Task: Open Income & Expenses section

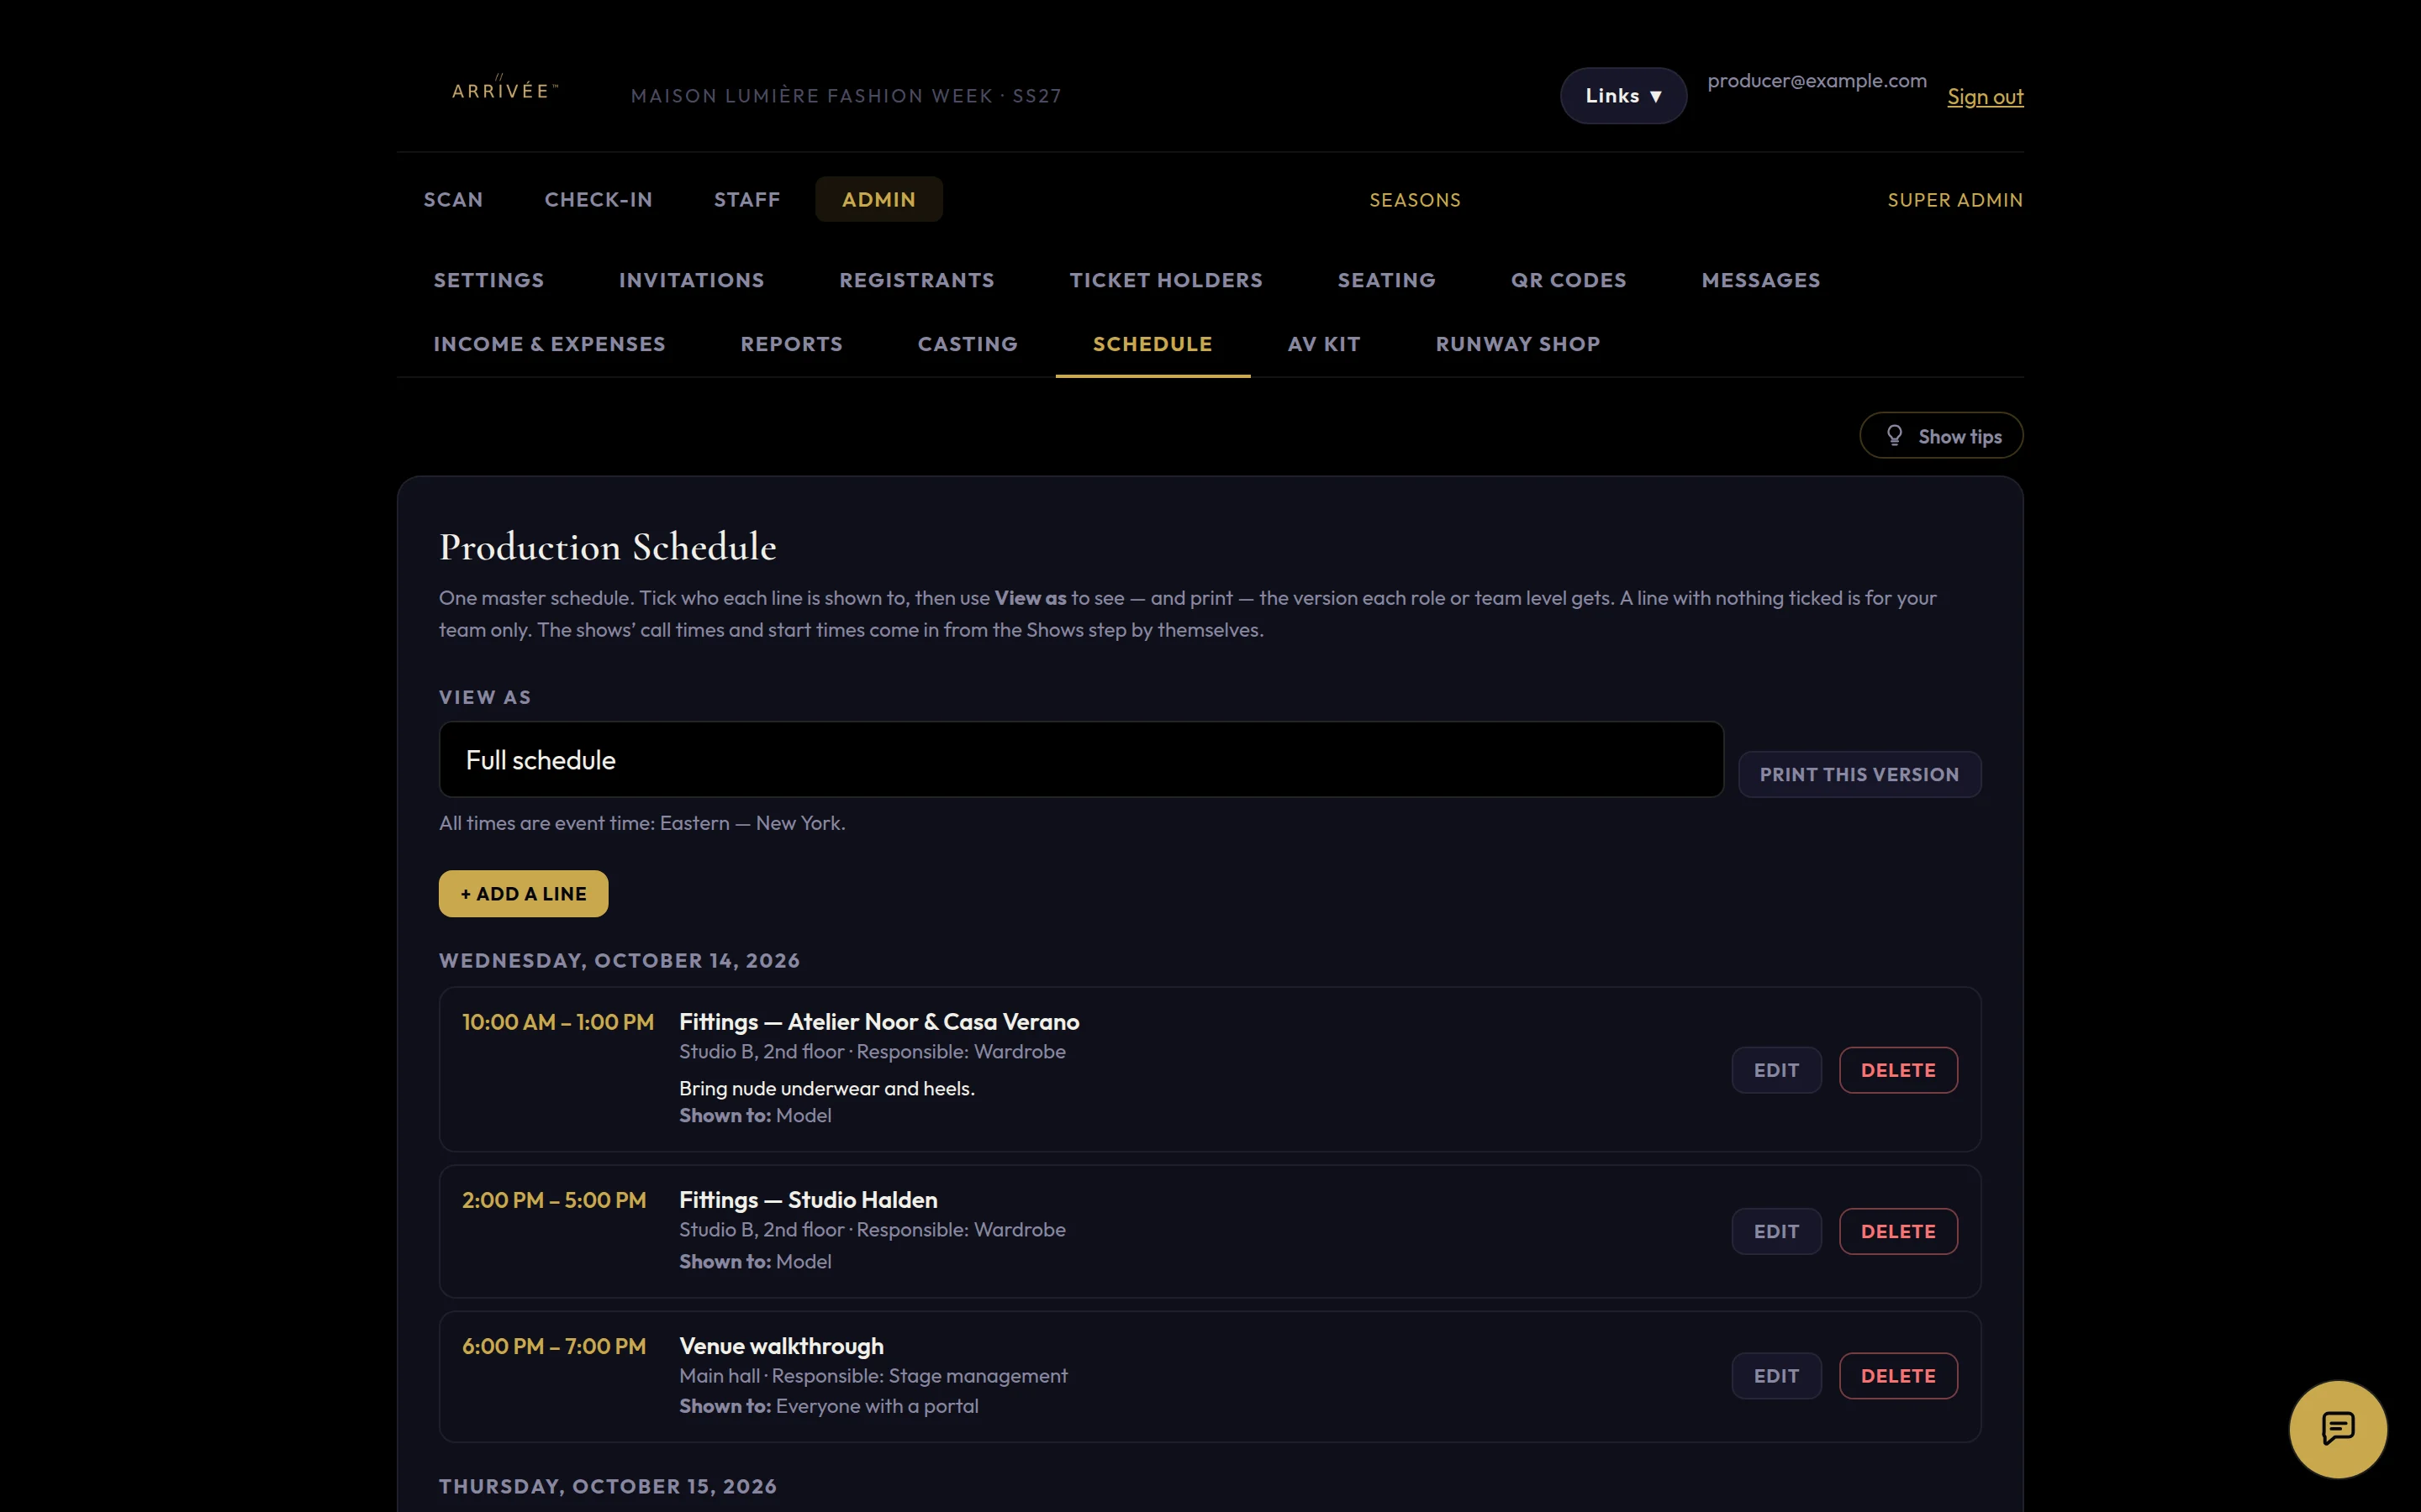Action: pos(549,344)
